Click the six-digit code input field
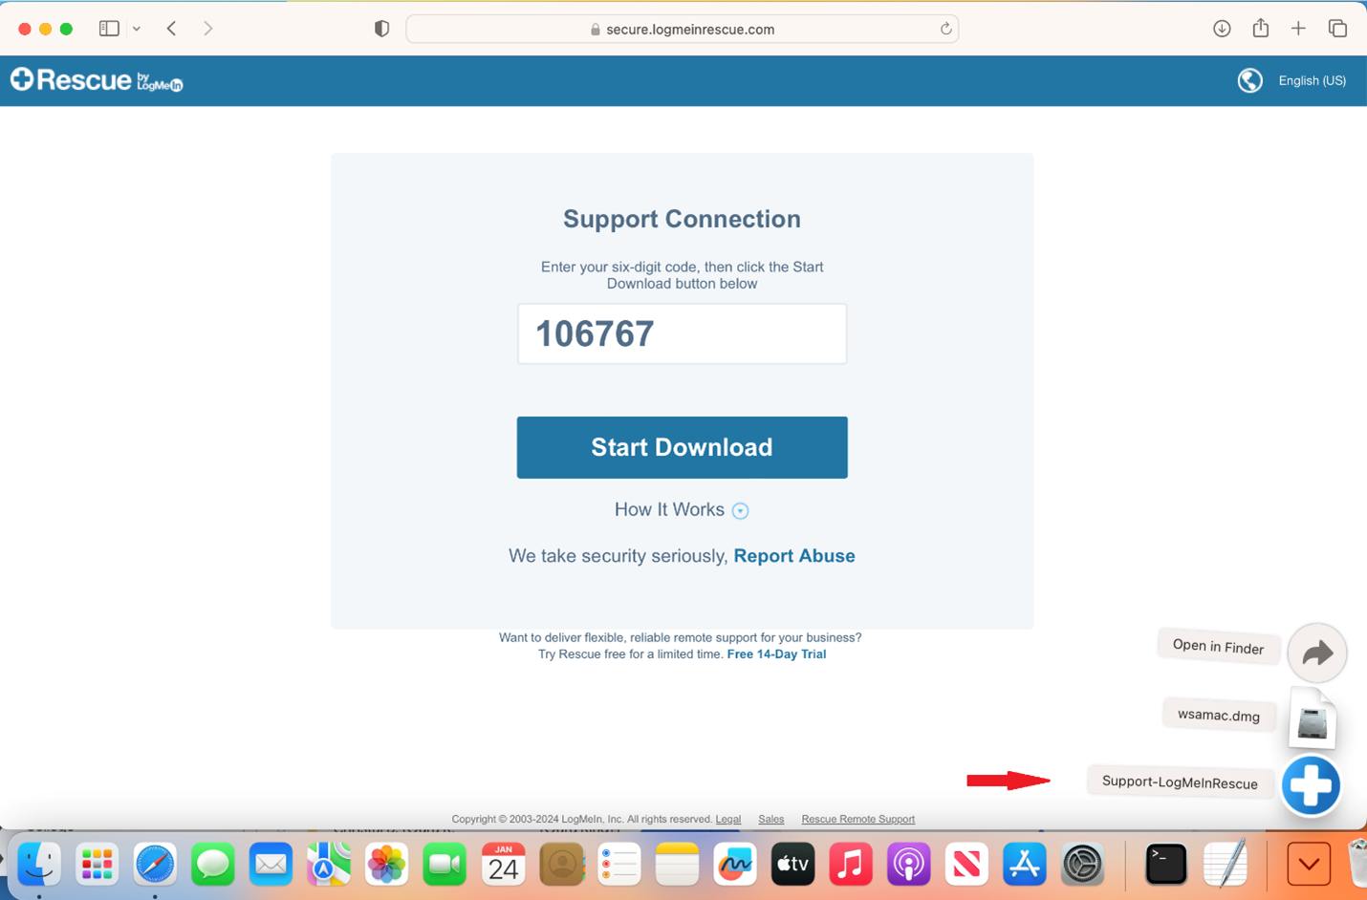 (x=682, y=333)
